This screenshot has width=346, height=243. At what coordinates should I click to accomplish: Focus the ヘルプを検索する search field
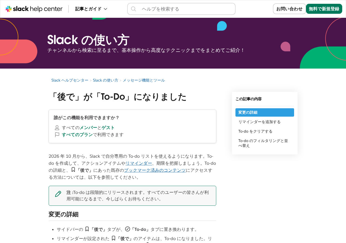pos(181,9)
